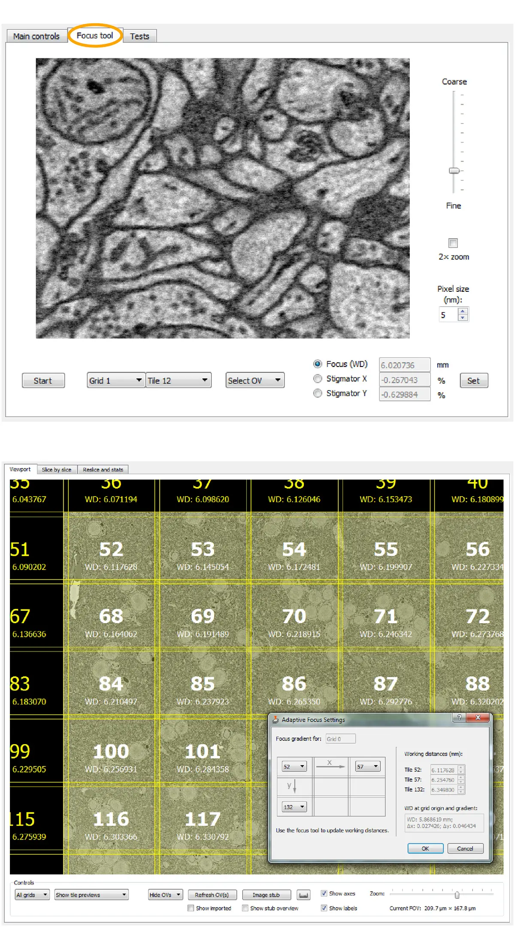Click the Refresh OV(s) button

coord(212,895)
